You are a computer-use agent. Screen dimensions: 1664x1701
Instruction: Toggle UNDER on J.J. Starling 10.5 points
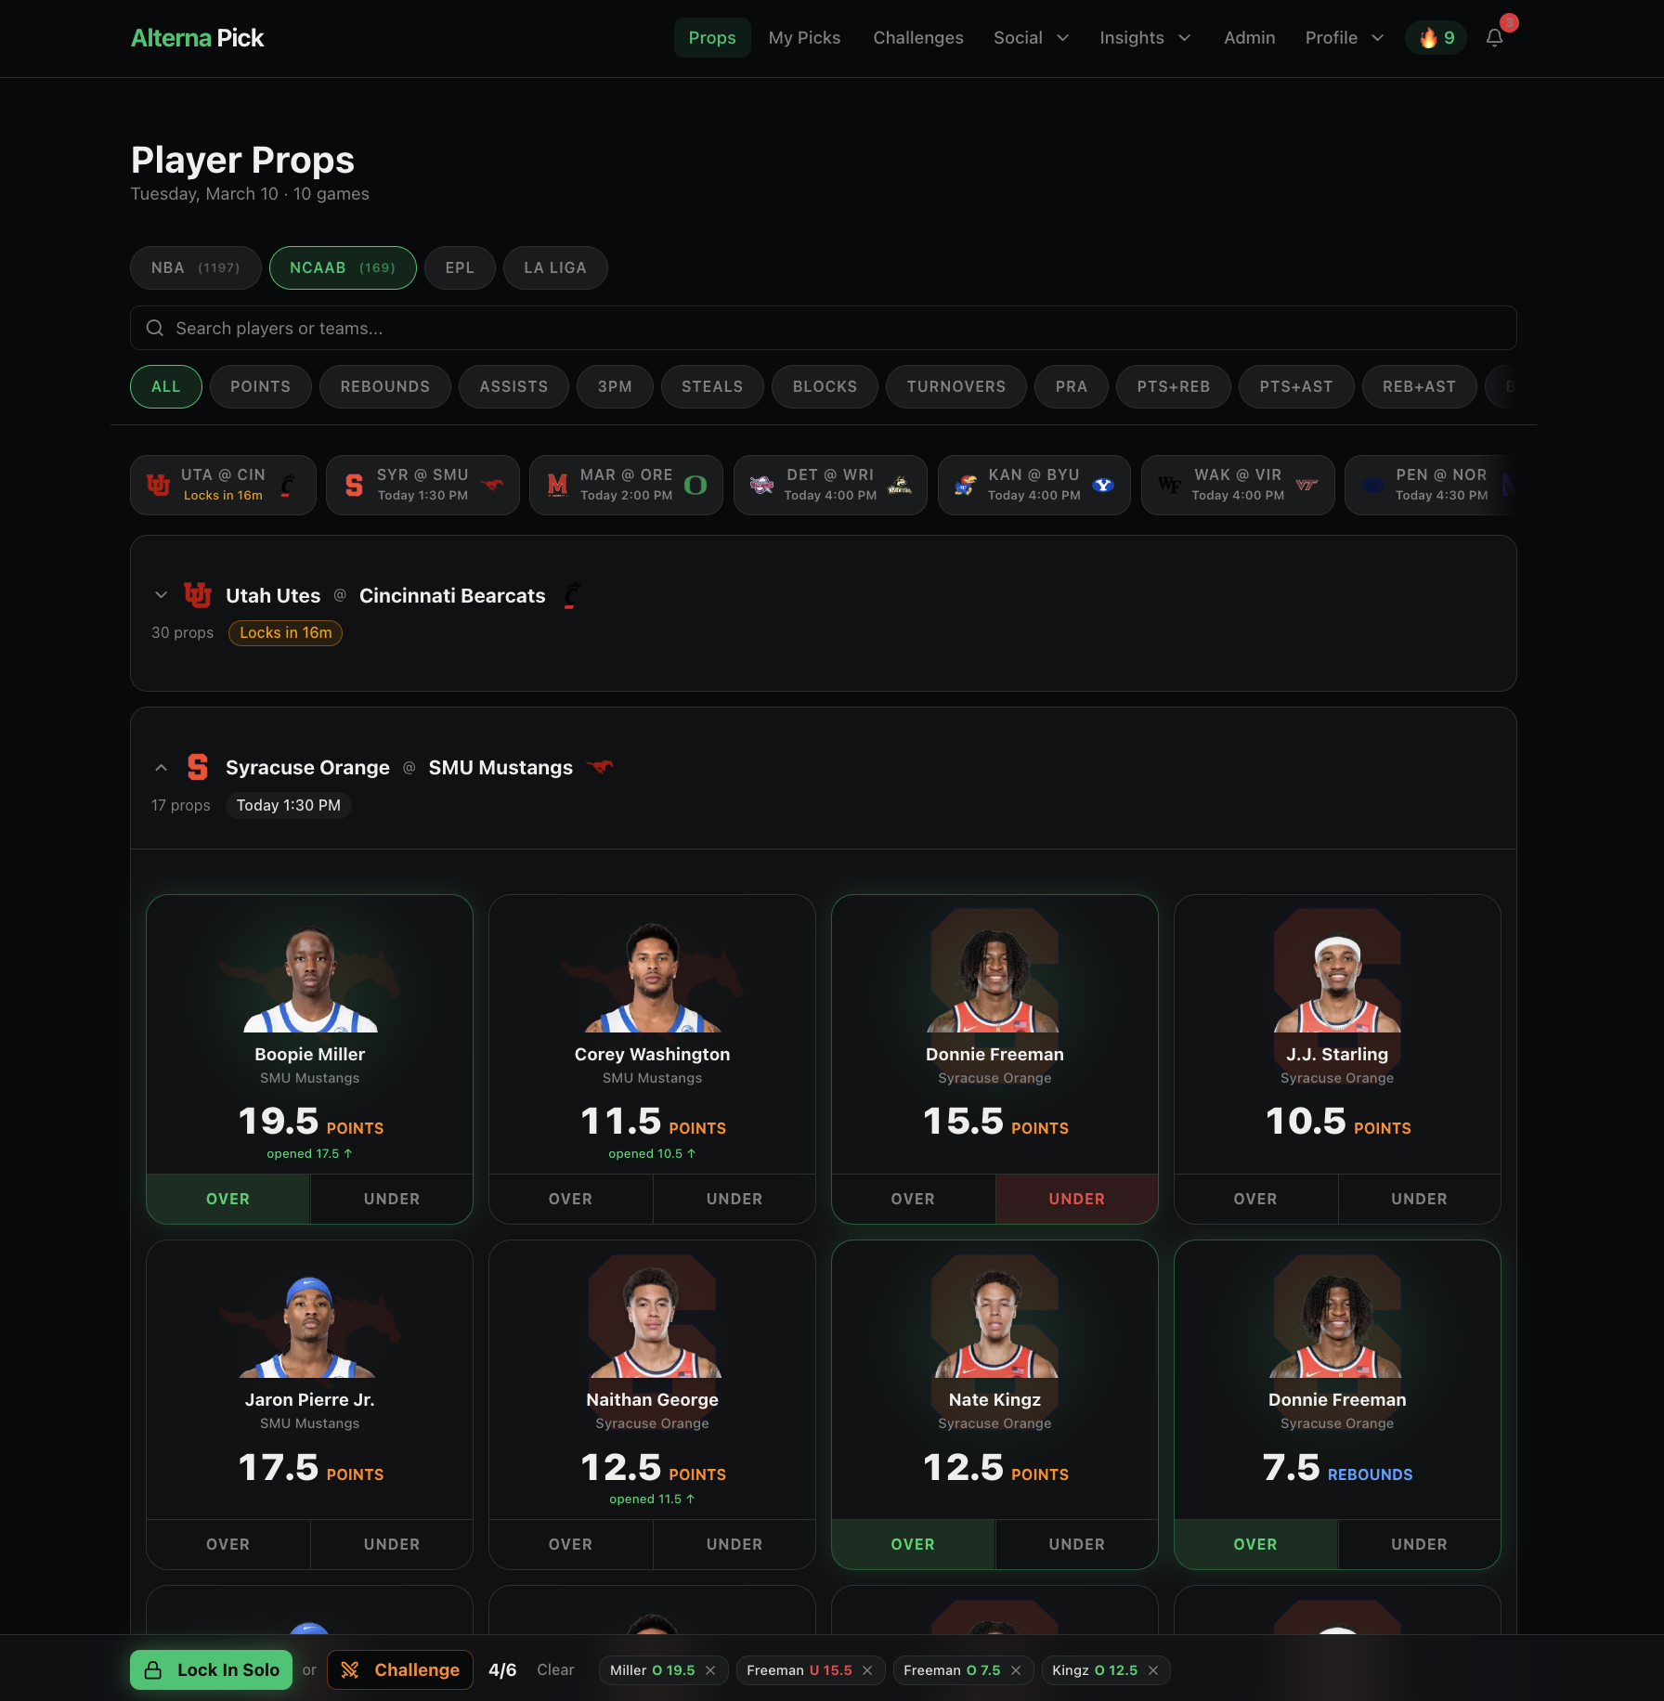pyautogui.click(x=1419, y=1199)
